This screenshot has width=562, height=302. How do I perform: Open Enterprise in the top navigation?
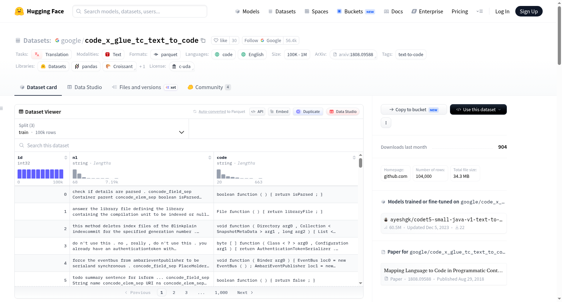[427, 11]
